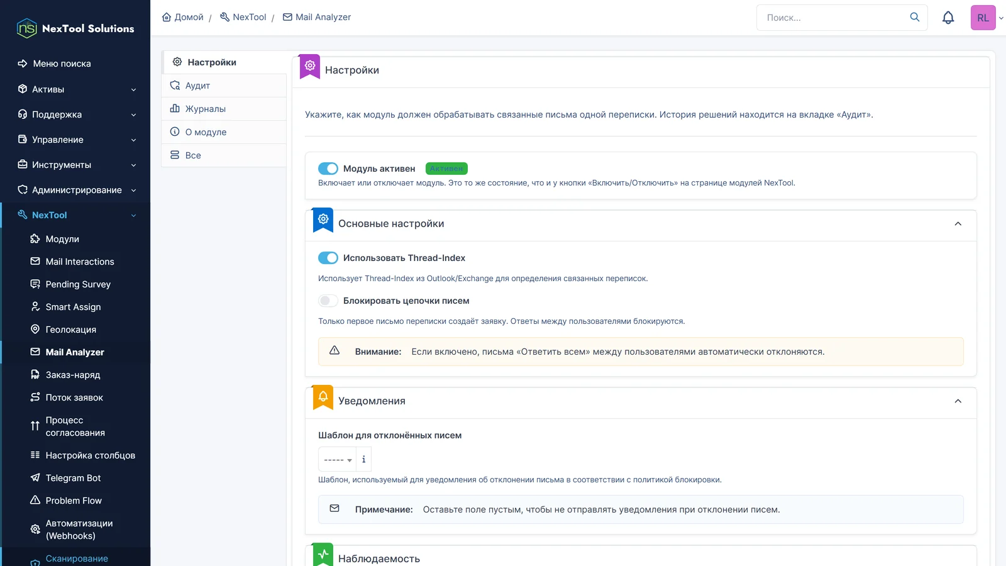The image size is (1006, 566).
Task: Expand the Администрирование sidebar menu
Action: [75, 190]
